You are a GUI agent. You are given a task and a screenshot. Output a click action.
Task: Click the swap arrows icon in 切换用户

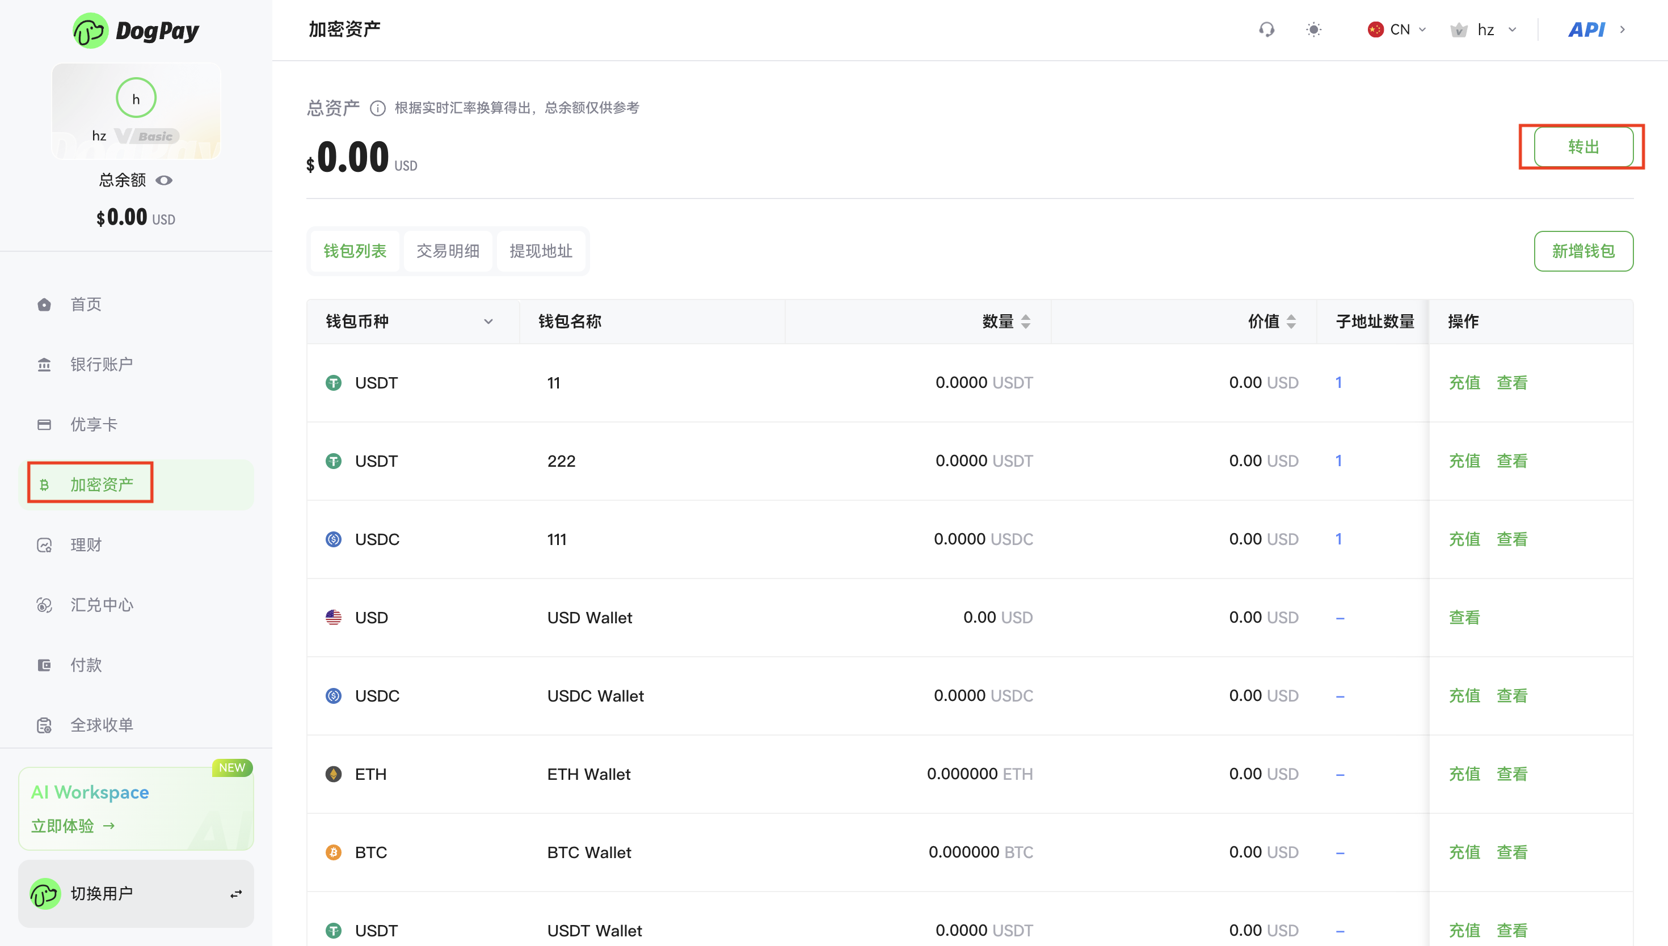236,894
